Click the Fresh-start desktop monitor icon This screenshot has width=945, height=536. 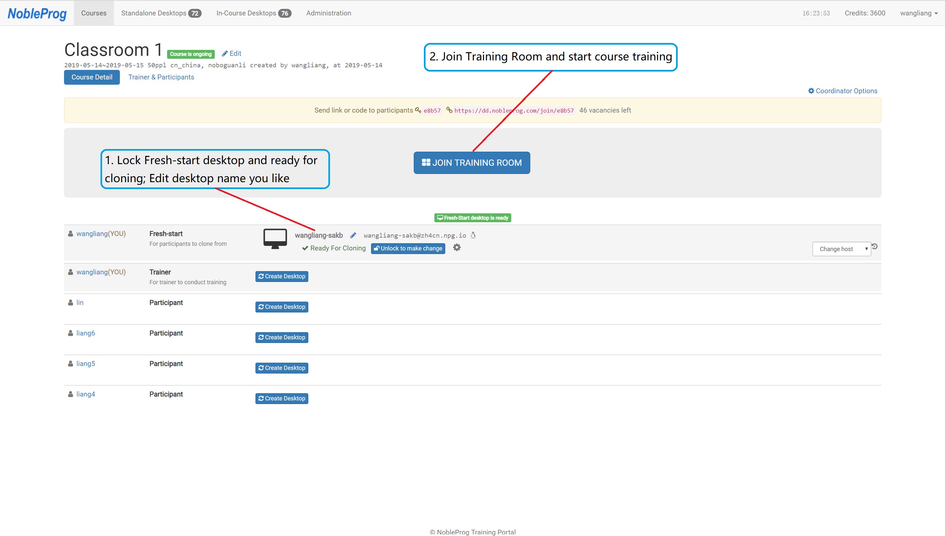pos(275,238)
